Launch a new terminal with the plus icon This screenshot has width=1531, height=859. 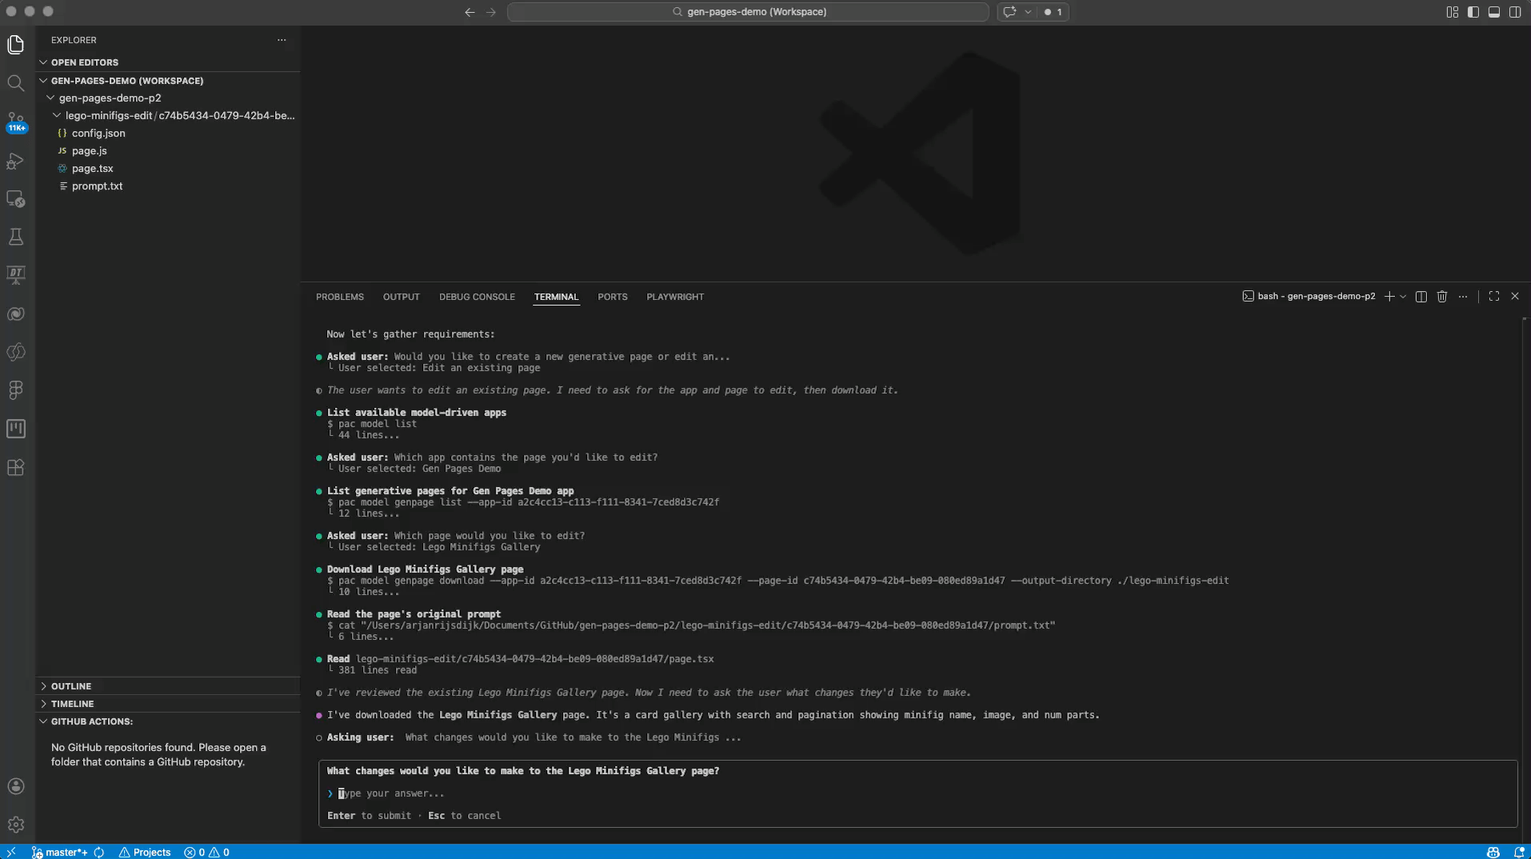coord(1389,296)
